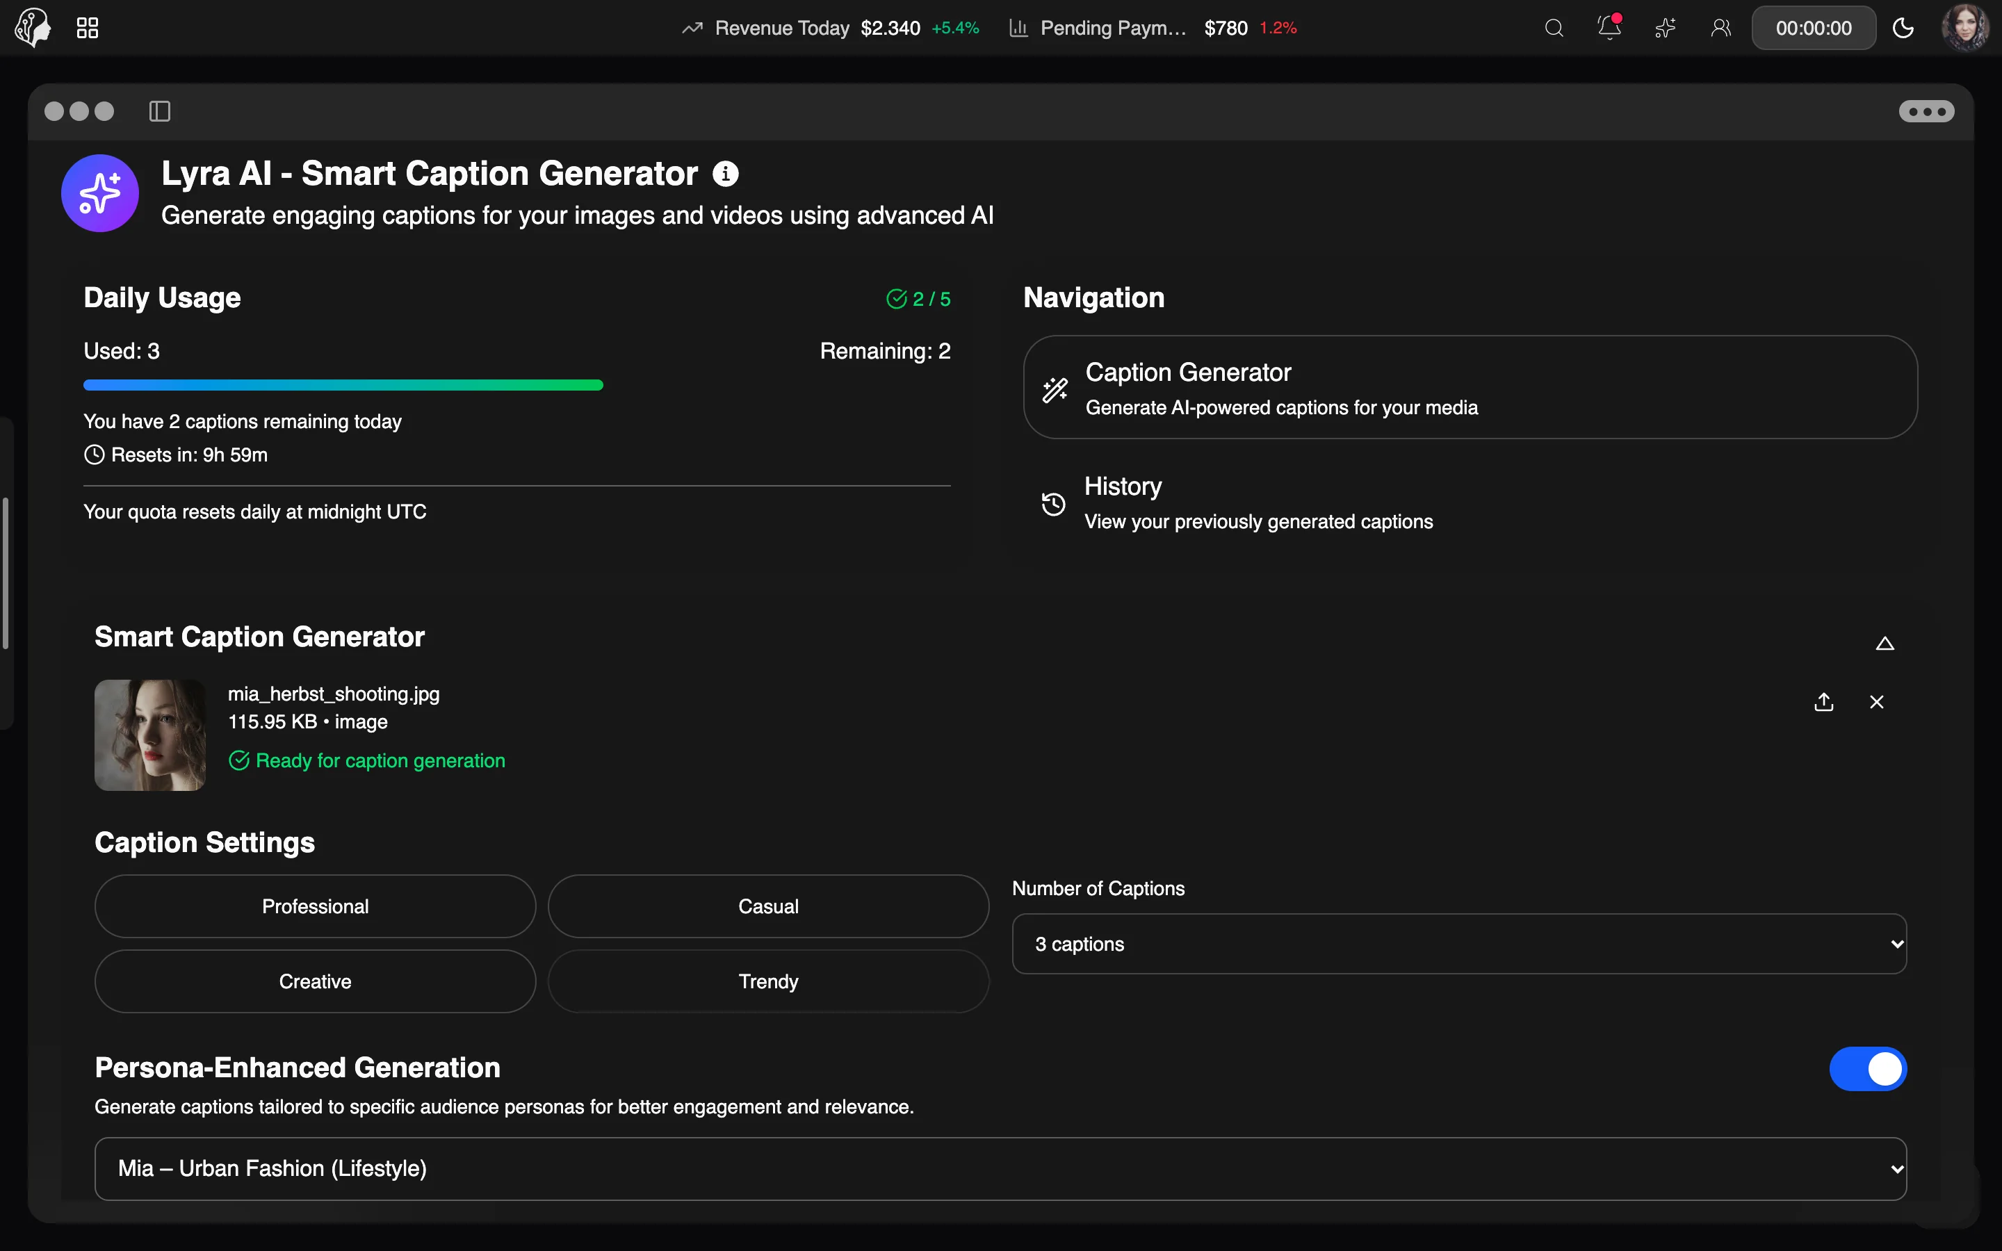Click the upload icon for mia_herbst_shooting.jpg

pos(1823,702)
